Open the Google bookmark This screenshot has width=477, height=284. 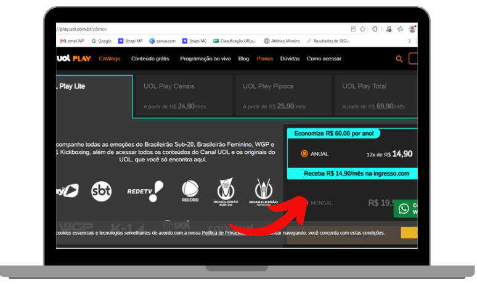pyautogui.click(x=102, y=41)
